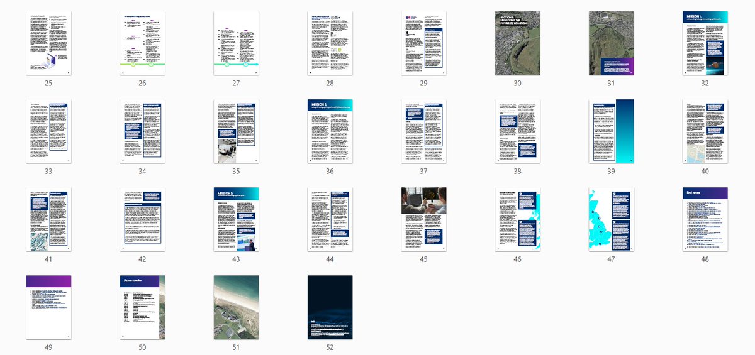
Task: Open page 27 timeline thumbnail
Action: click(x=237, y=43)
